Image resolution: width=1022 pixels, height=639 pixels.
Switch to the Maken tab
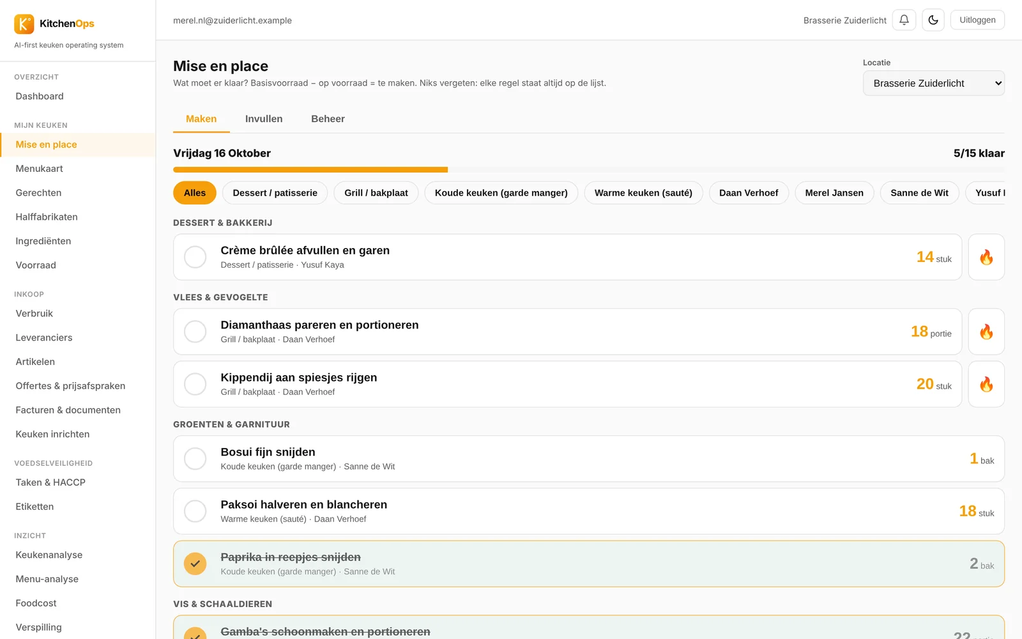(x=201, y=119)
